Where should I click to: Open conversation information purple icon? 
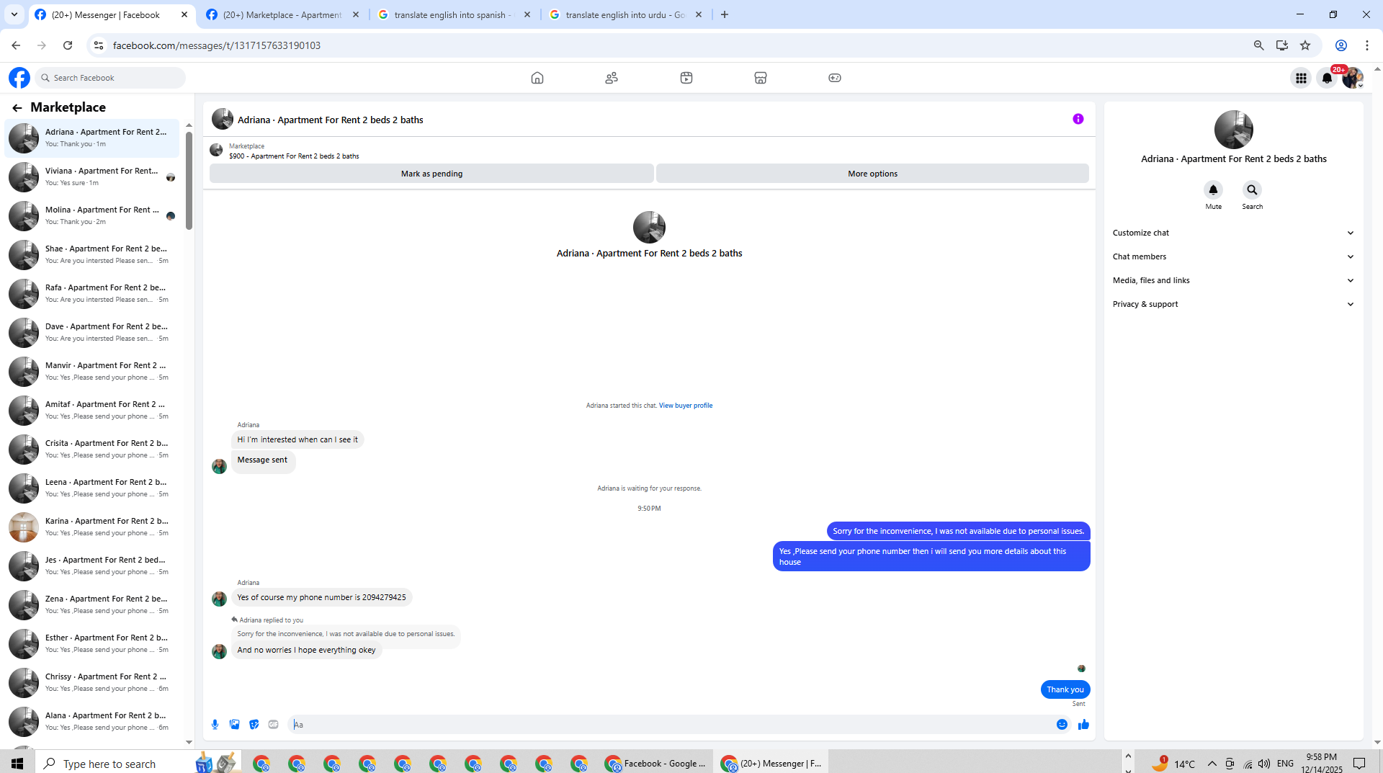click(x=1078, y=119)
